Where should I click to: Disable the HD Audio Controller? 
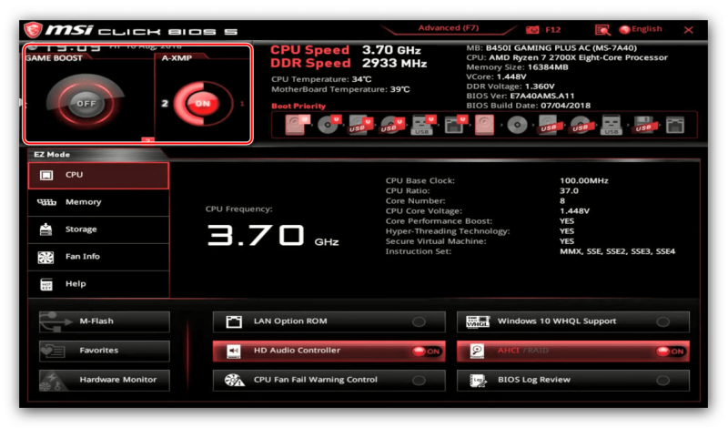point(329,351)
